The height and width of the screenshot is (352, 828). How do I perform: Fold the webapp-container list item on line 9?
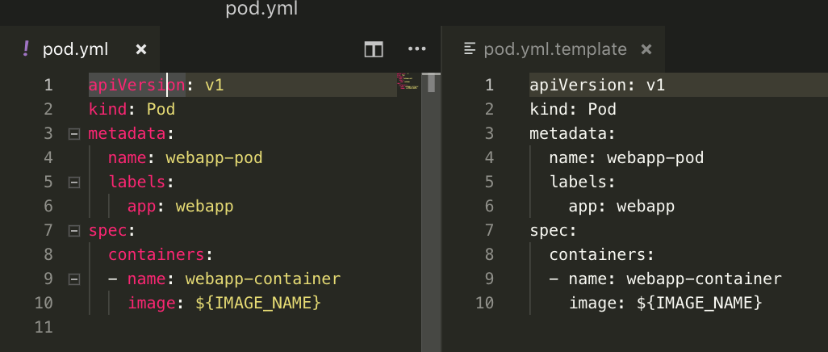pyautogui.click(x=74, y=279)
